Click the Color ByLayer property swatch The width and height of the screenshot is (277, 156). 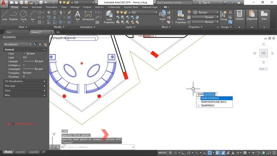[x=24, y=53]
